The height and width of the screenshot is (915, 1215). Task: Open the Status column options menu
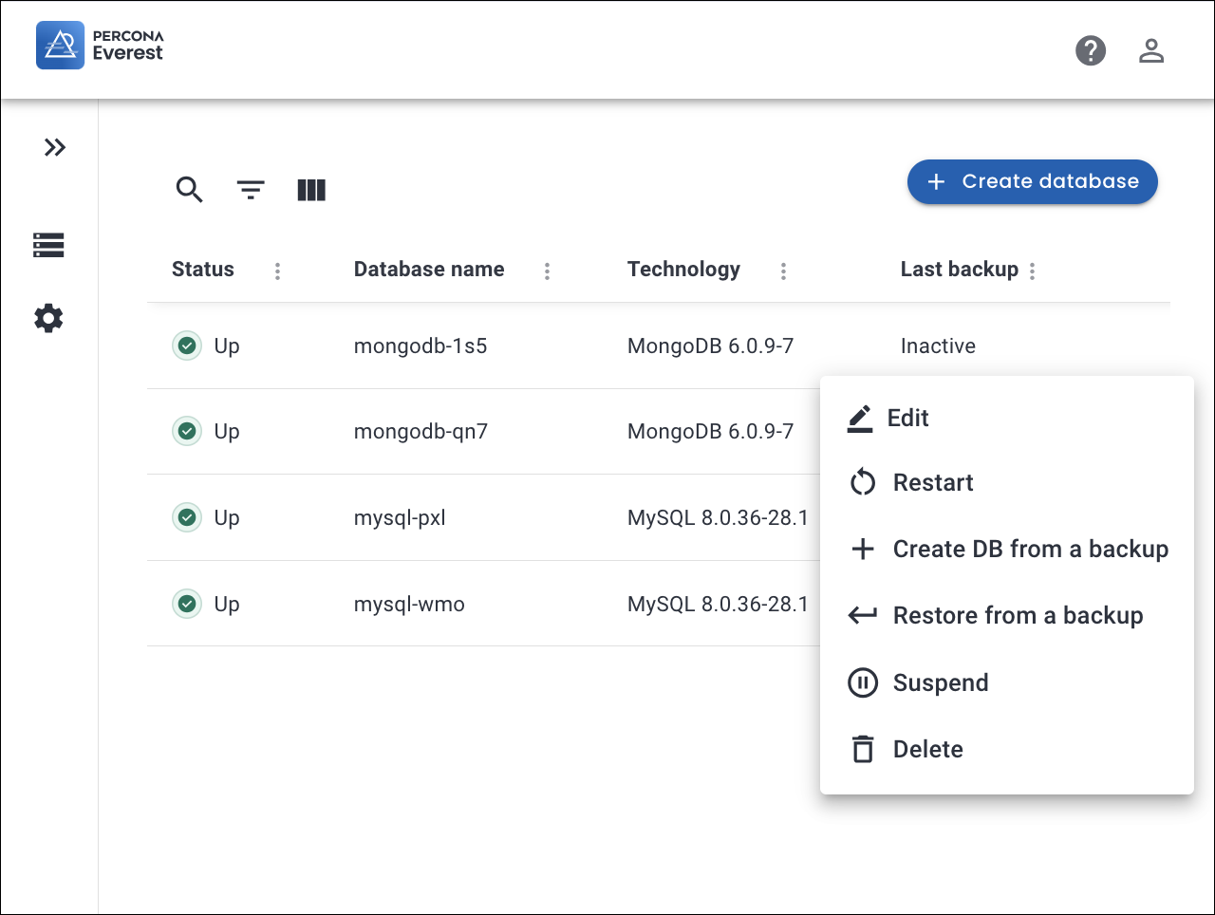click(277, 271)
